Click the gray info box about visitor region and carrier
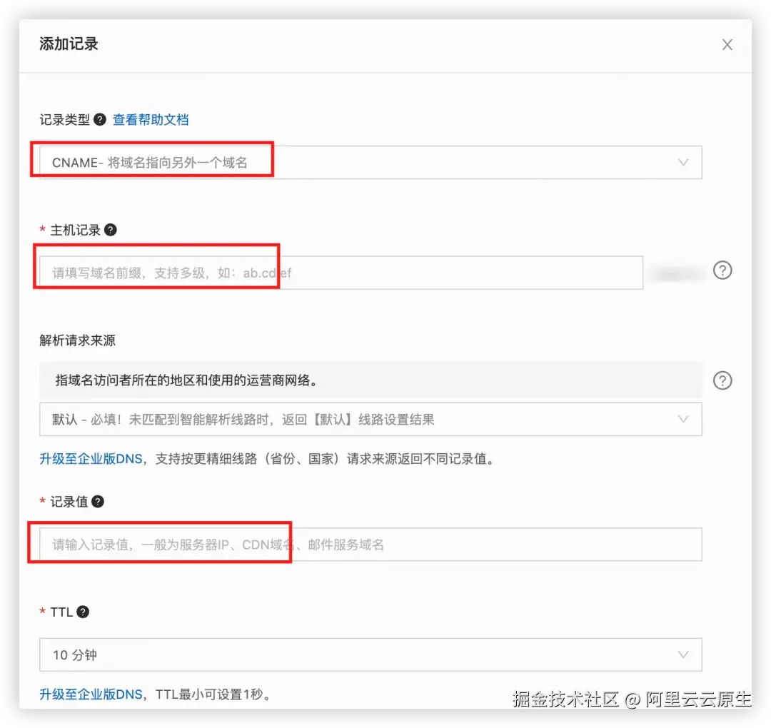Image resolution: width=771 pixels, height=728 pixels. pos(357,380)
